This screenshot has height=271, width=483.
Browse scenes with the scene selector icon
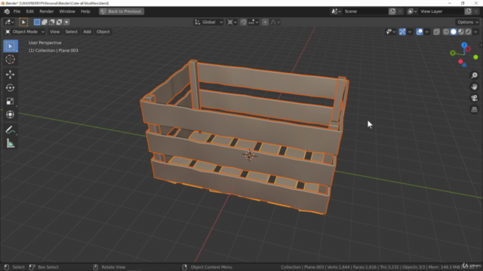[x=336, y=11]
